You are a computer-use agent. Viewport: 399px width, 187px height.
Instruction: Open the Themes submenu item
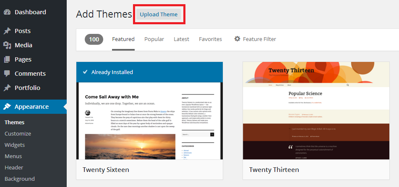click(15, 122)
